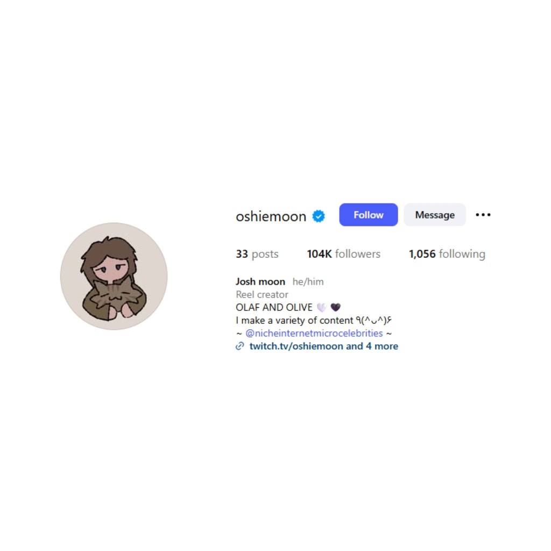551x551 pixels.
Task: Select the oshiemoon username text
Action: [x=271, y=216]
